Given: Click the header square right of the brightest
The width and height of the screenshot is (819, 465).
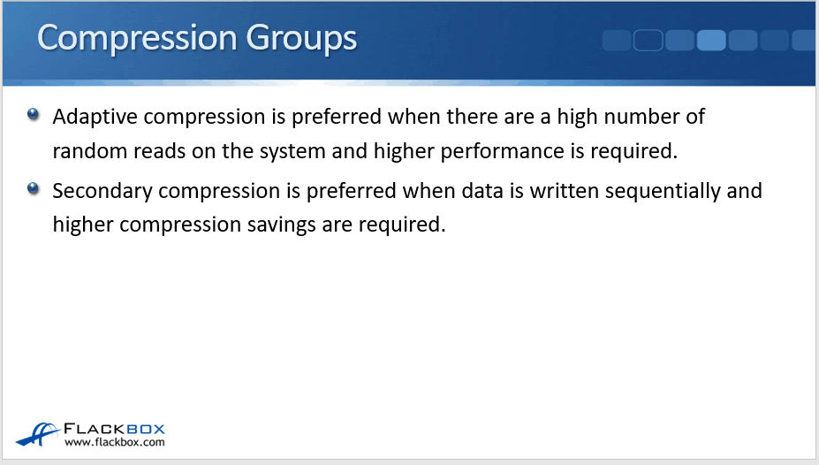Looking at the screenshot, I should click(743, 41).
